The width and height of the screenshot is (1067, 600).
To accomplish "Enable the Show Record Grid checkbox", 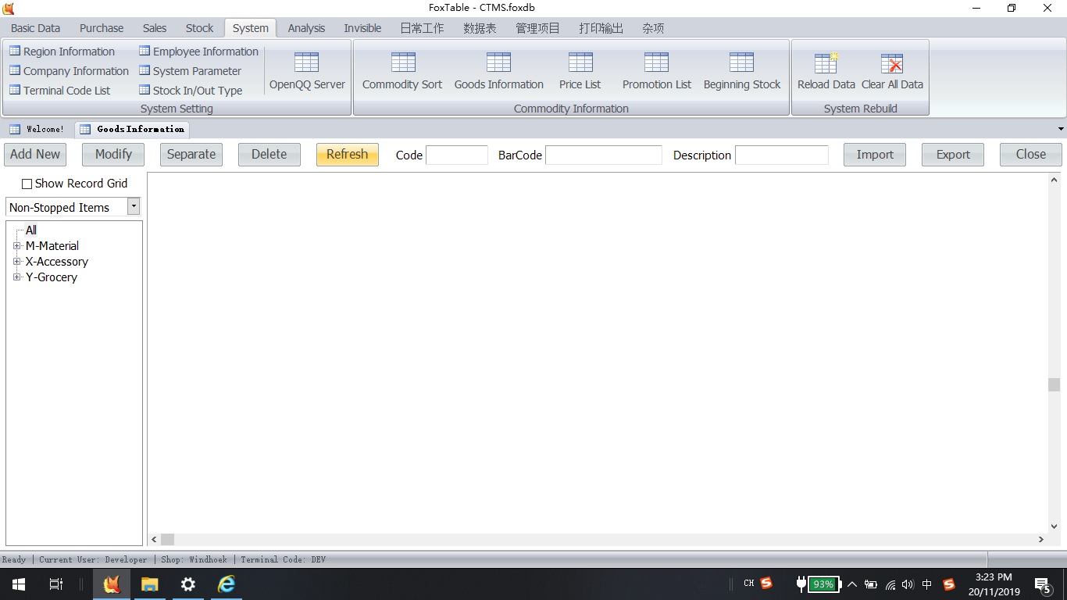I will pyautogui.click(x=27, y=184).
